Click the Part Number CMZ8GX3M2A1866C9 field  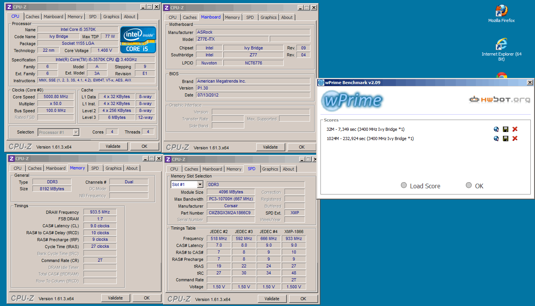coord(231,213)
